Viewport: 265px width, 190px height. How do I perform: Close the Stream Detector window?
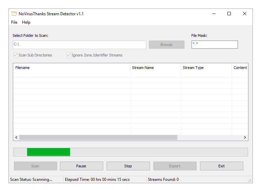[x=245, y=14]
